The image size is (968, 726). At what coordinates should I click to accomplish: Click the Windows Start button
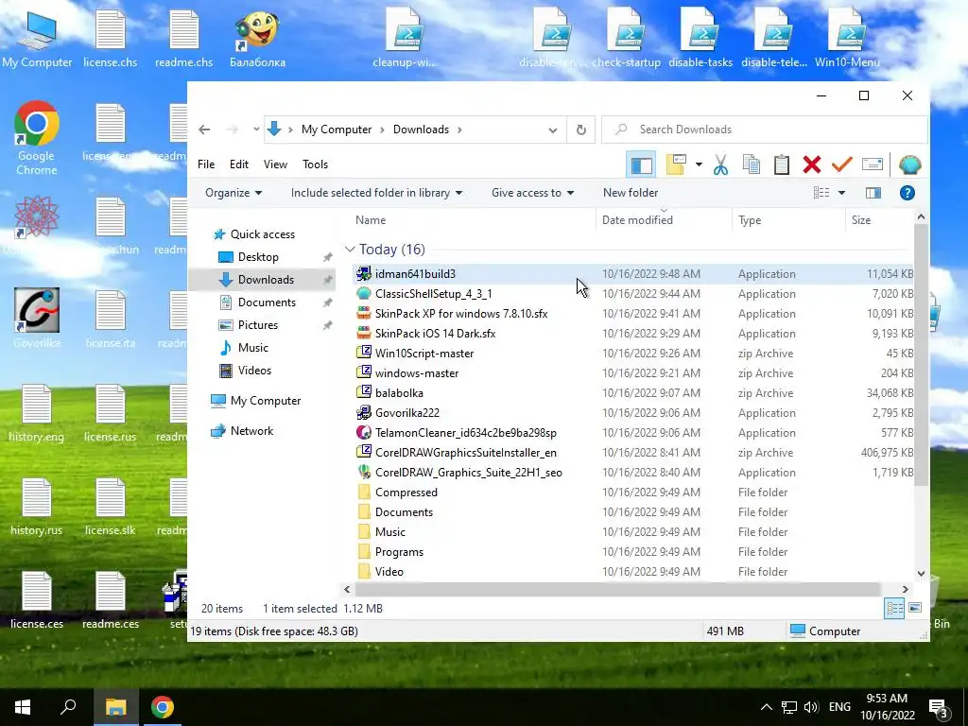click(x=23, y=707)
